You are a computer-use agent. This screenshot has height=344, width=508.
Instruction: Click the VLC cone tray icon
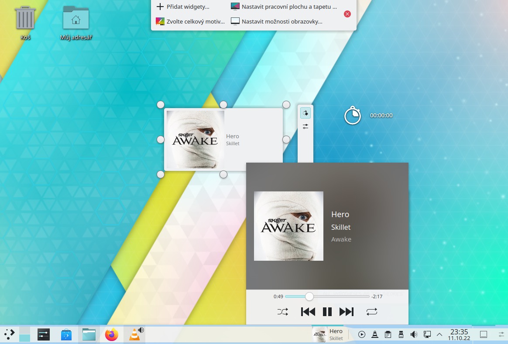(x=375, y=334)
